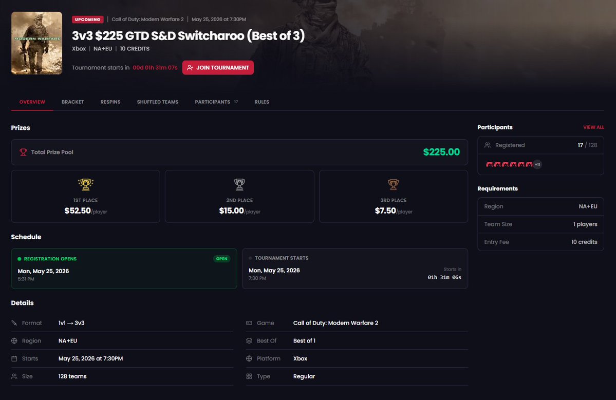616x400 pixels.
Task: Open the Respins tab
Action: tap(110, 102)
